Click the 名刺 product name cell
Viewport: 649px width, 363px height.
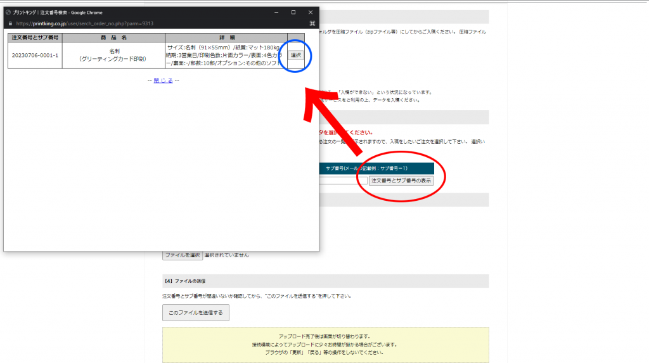tap(113, 55)
